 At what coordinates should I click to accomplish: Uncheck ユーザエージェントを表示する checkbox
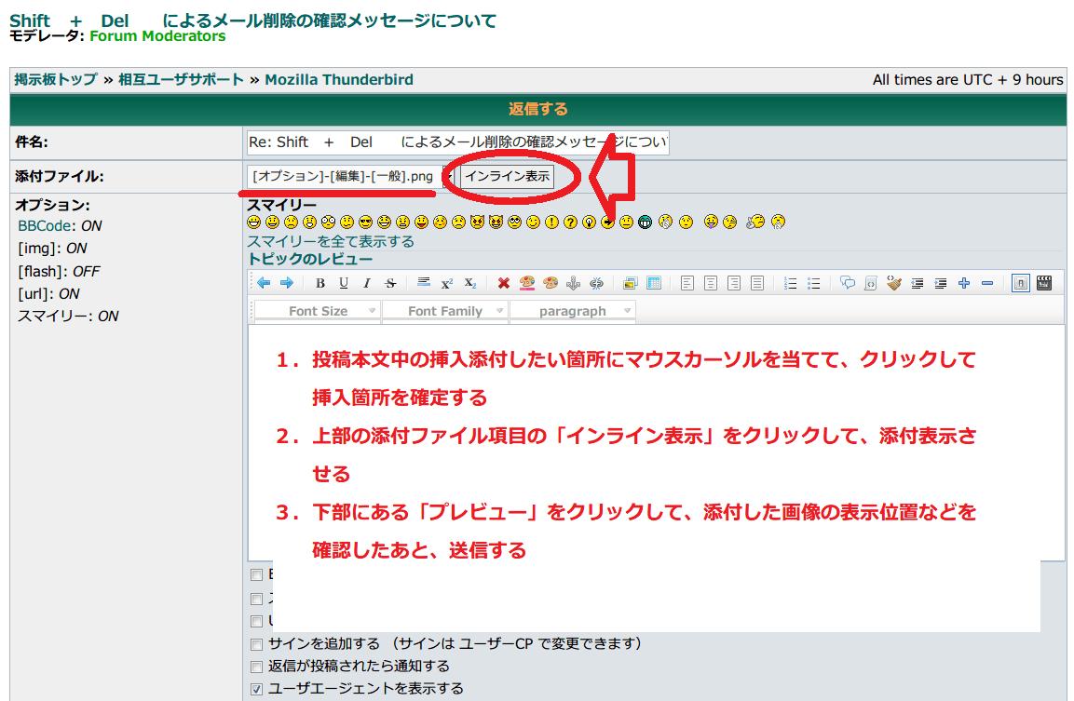[x=256, y=689]
